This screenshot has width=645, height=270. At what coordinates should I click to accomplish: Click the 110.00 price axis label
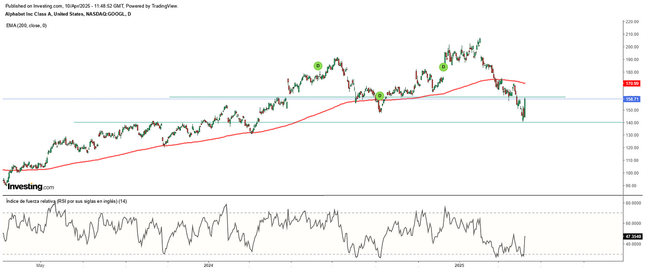point(632,161)
